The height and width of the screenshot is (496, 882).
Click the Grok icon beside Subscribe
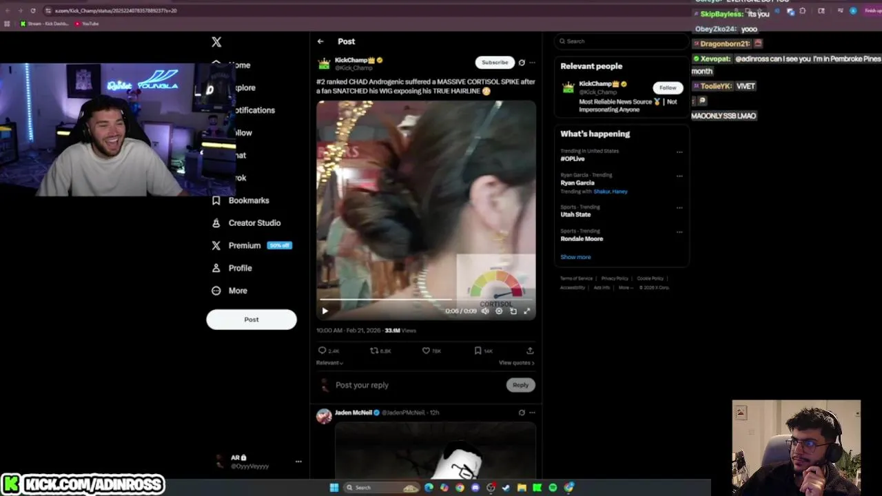coord(522,63)
